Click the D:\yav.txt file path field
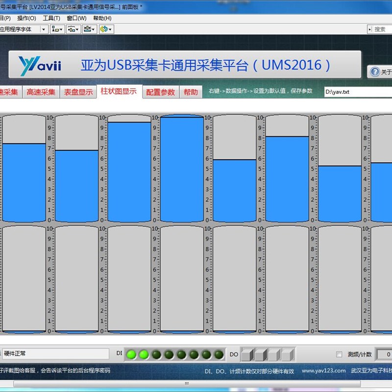 point(358,92)
